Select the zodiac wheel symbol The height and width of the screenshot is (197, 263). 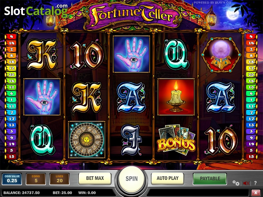tap(87, 140)
